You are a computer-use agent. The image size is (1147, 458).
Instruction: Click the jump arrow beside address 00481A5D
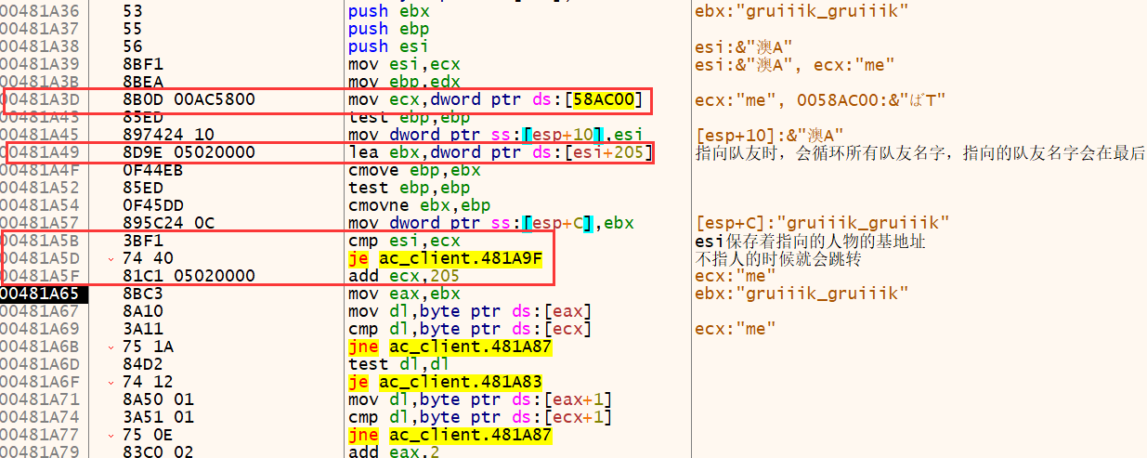112,258
